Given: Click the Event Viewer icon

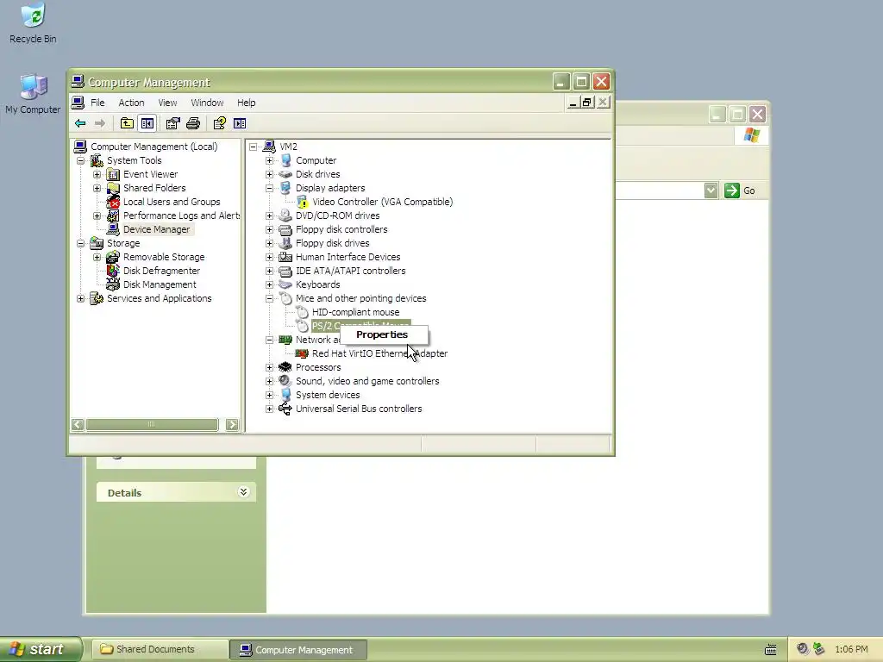Looking at the screenshot, I should (113, 174).
